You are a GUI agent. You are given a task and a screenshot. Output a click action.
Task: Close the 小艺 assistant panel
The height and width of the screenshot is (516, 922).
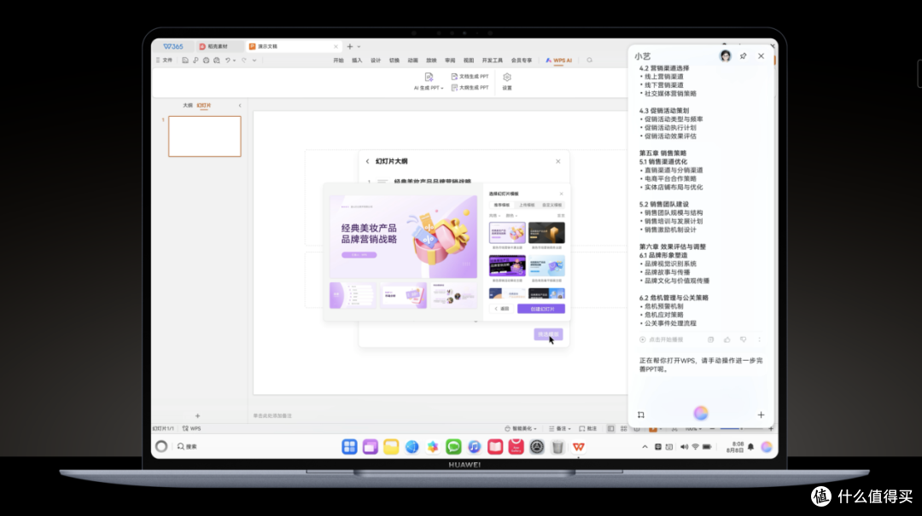(761, 55)
